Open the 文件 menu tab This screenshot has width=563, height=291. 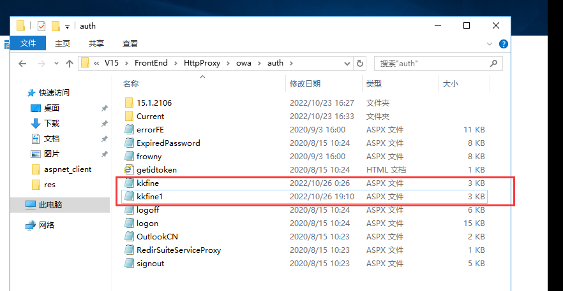[28, 44]
